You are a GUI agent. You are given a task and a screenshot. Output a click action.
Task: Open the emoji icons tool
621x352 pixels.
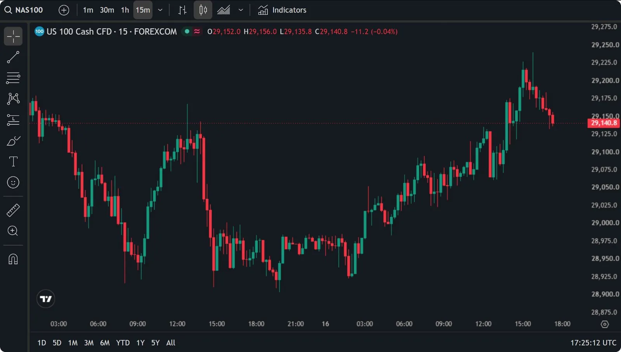13,182
